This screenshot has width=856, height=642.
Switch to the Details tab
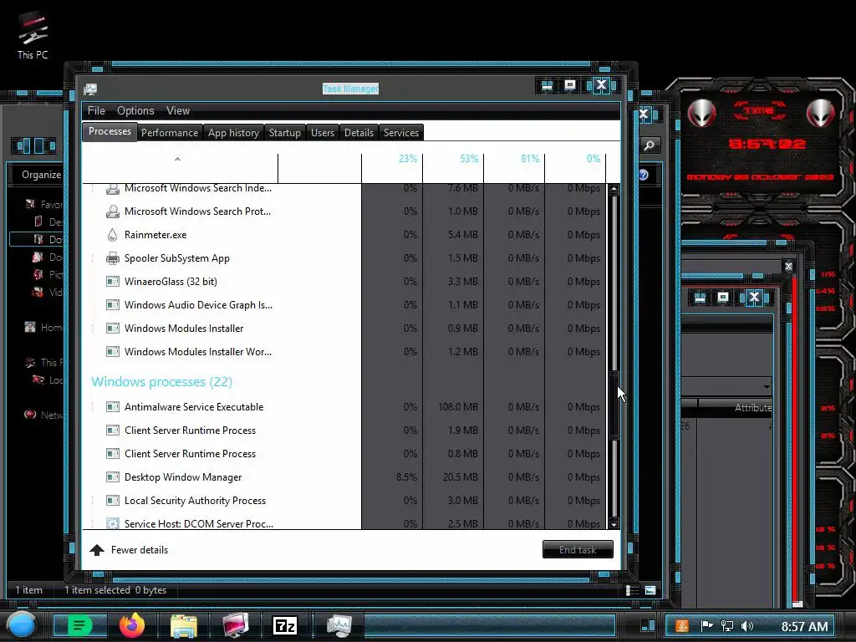359,133
